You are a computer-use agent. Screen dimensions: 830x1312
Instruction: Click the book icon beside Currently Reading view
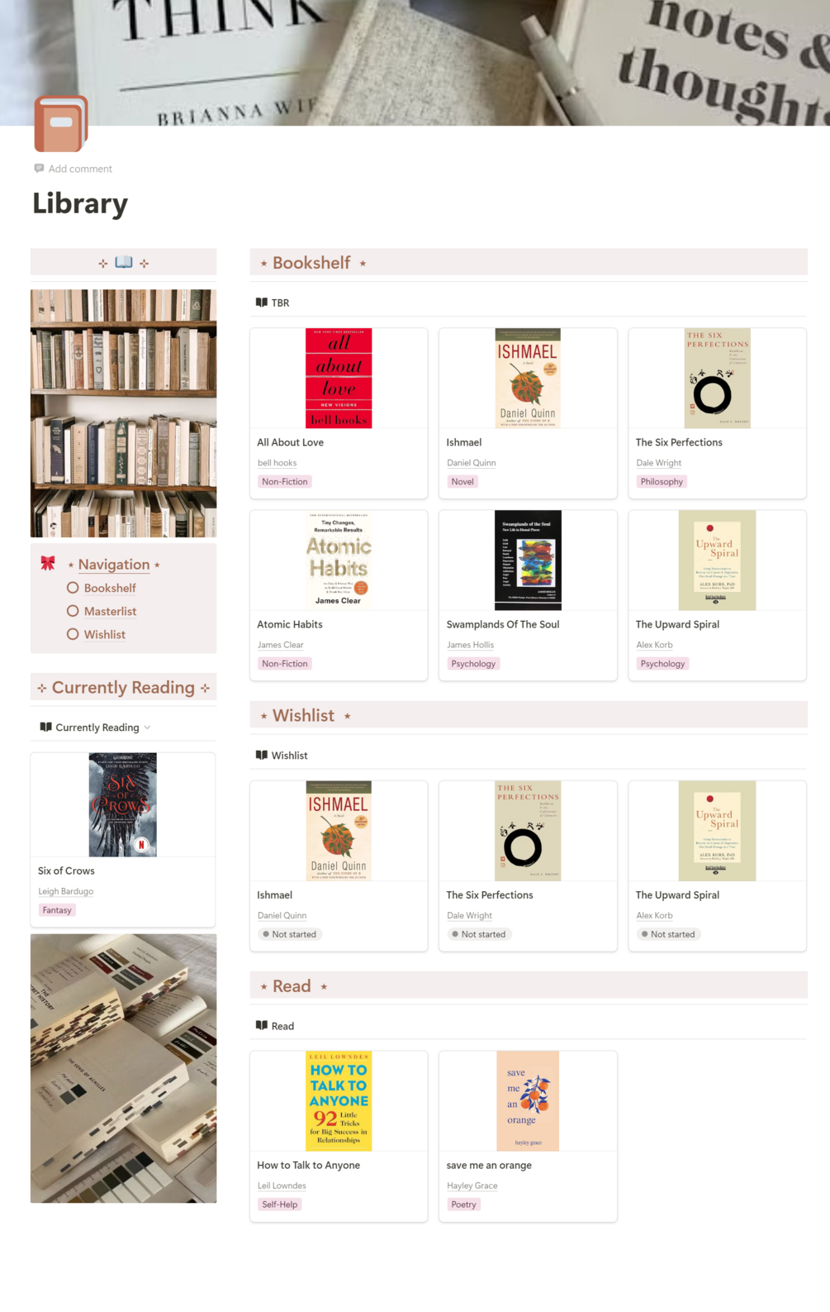pos(46,727)
